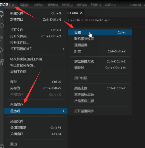Select 复制工作区 menu entry
This screenshot has width=145, height=148.
(36, 72)
